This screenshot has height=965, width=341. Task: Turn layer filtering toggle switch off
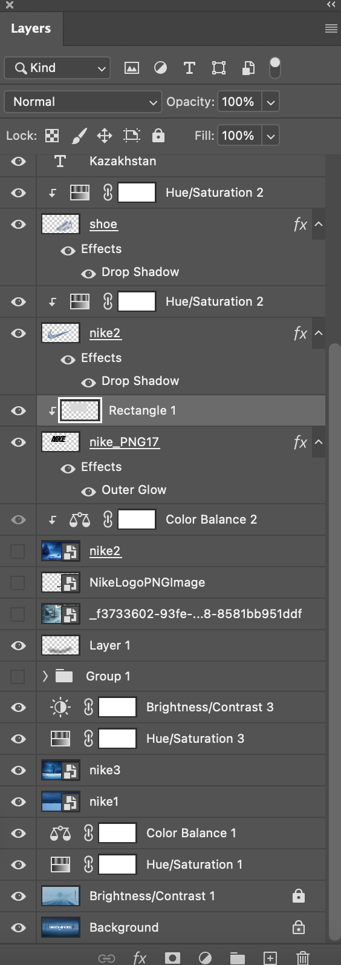click(x=275, y=68)
